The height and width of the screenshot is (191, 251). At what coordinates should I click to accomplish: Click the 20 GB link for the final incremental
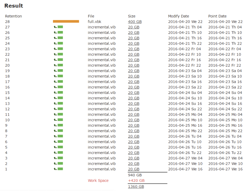pos(133,169)
